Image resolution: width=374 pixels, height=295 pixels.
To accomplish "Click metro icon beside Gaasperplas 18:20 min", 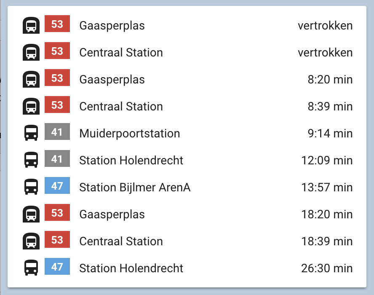I will pos(31,214).
